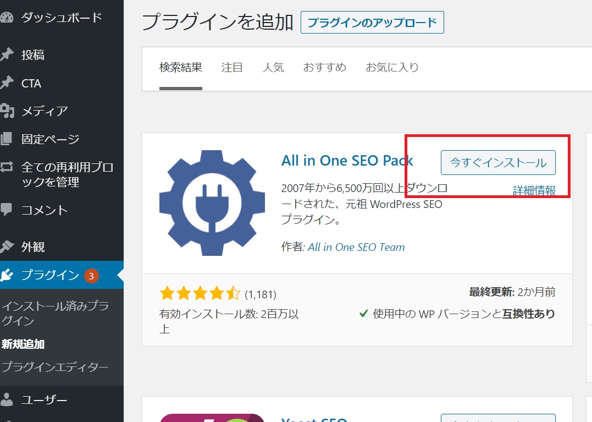Image resolution: width=592 pixels, height=422 pixels.
Task: Click the Dashboard gauge icon in sidebar
Action: click(x=6, y=18)
